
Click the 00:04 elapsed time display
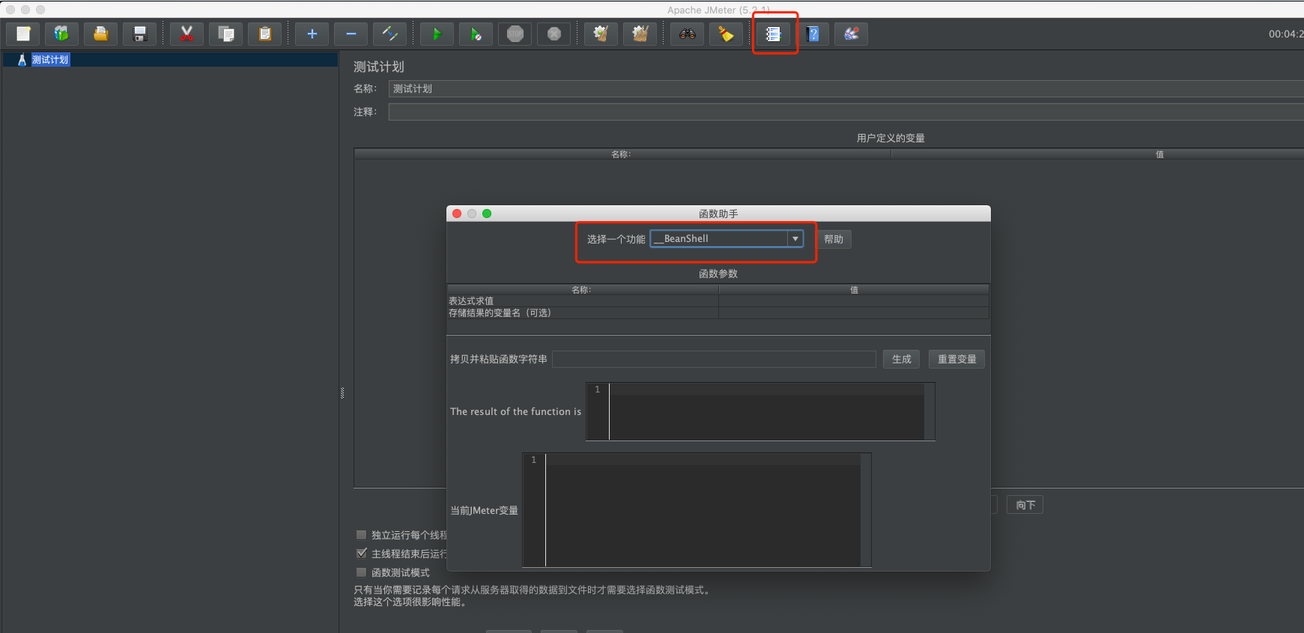coord(1285,34)
